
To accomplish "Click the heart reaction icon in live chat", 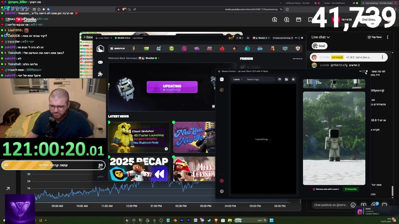I will (384, 205).
